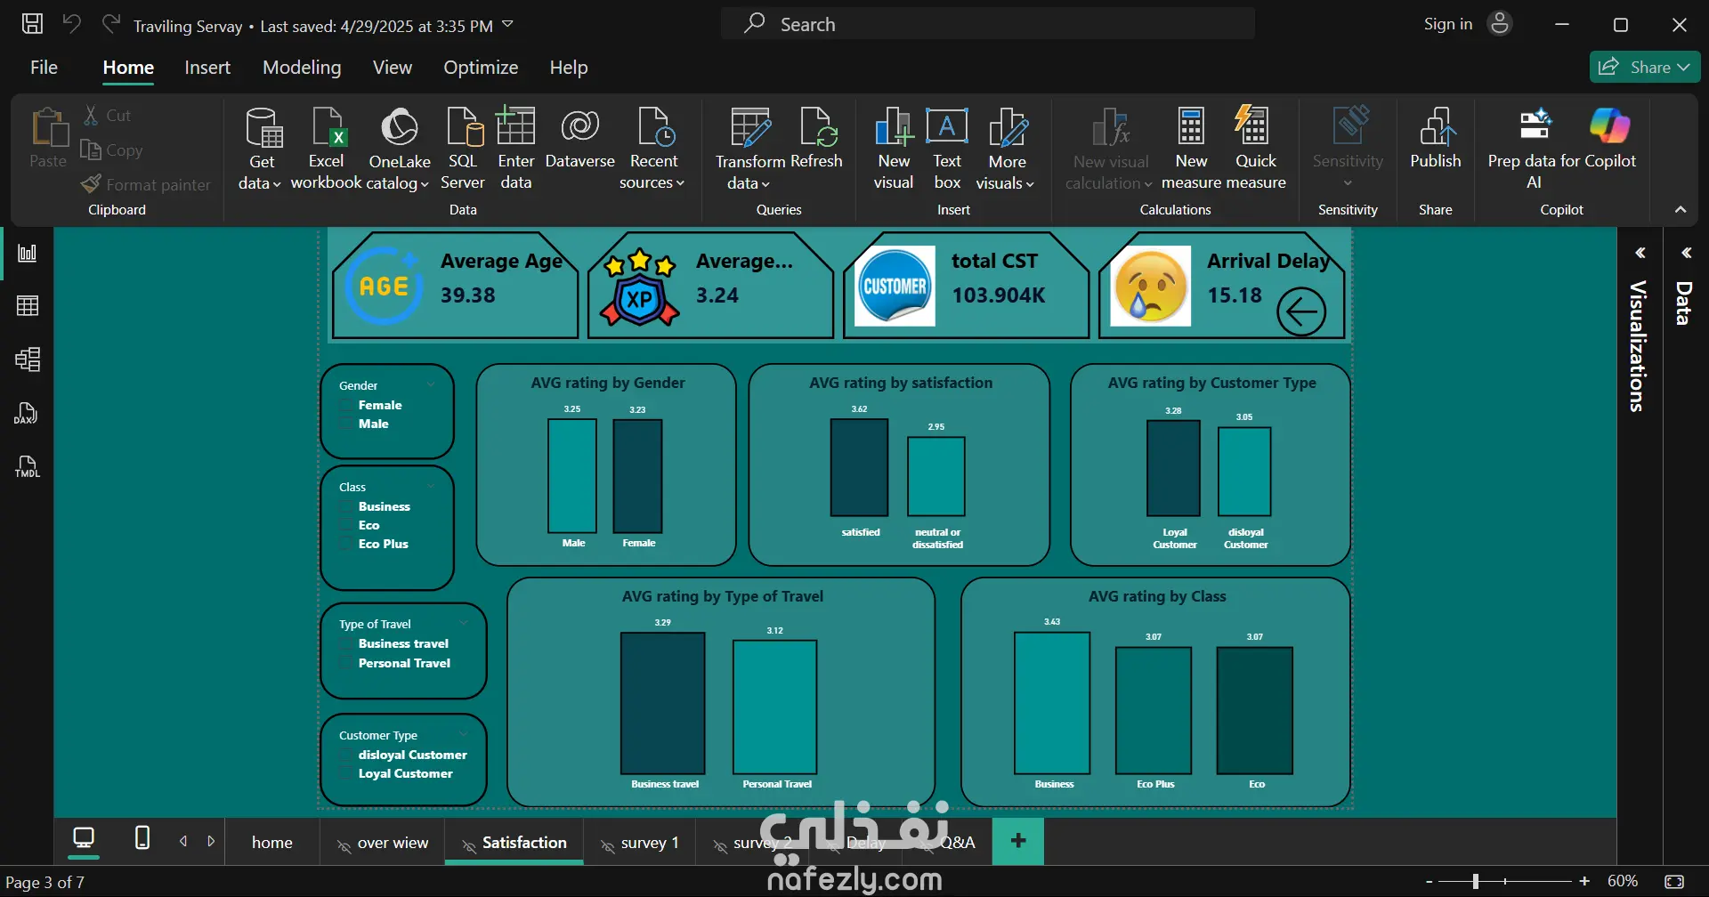Collapse the ribbon with the chevron
Image resolution: width=1709 pixels, height=897 pixels.
(x=1681, y=210)
